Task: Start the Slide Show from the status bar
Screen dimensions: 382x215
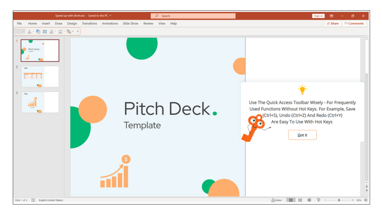Action: coord(319,200)
